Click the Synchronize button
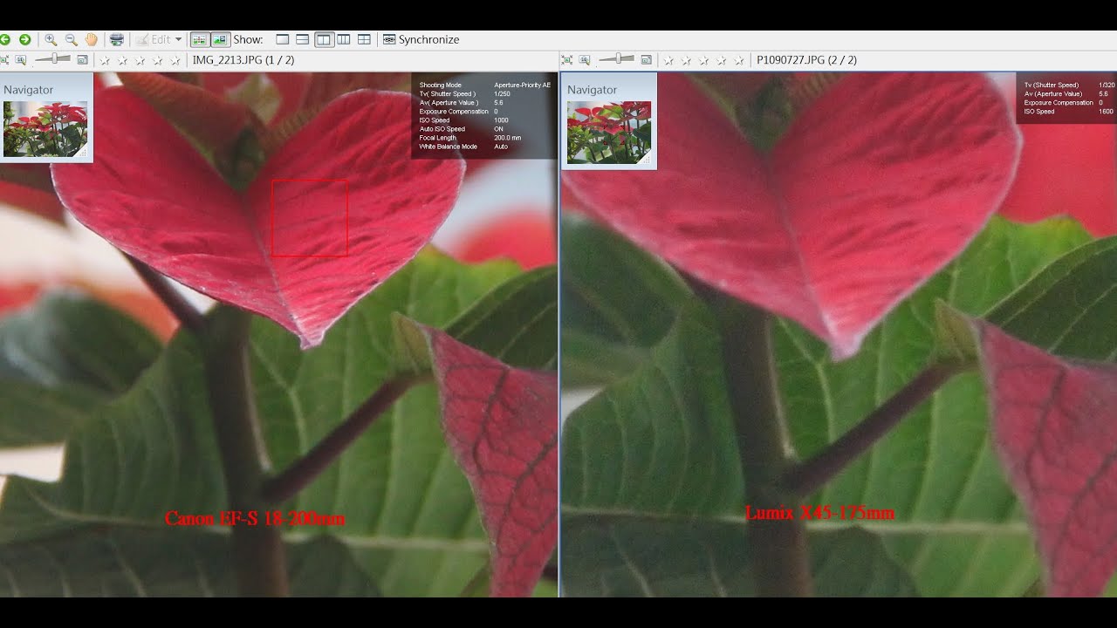 (x=421, y=39)
